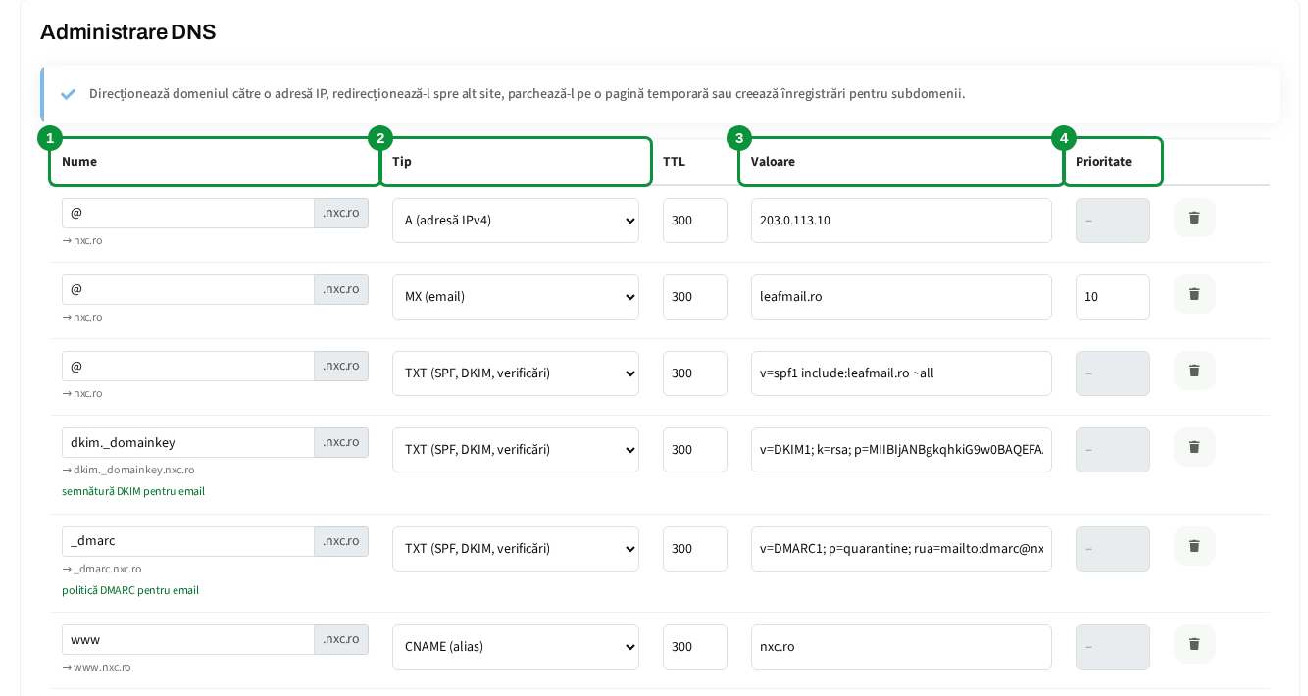Click 'semnătură DKIM pentru email' hint
This screenshot has height=696, width=1308.
(133, 491)
